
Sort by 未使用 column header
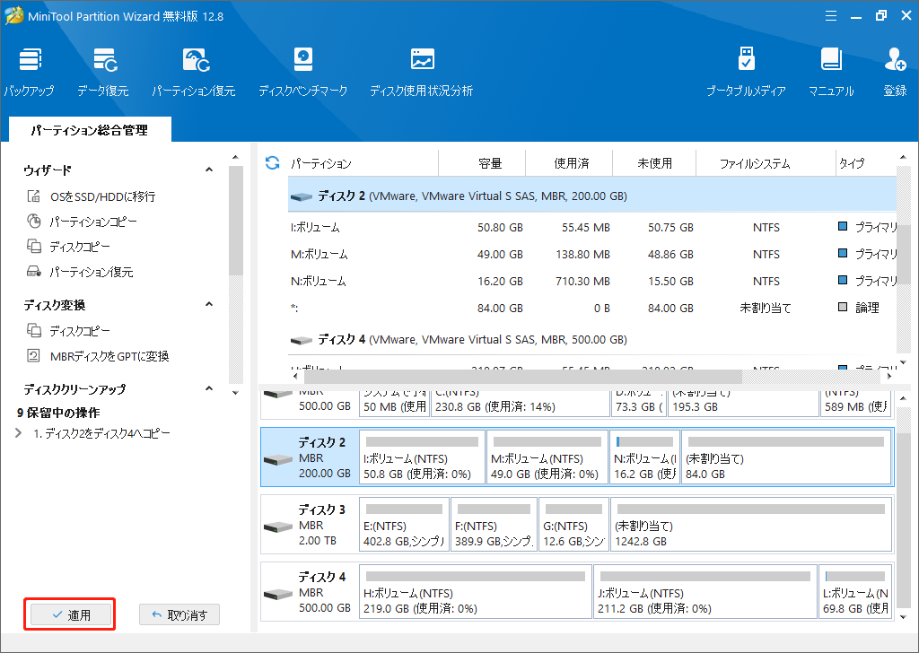pyautogui.click(x=654, y=163)
